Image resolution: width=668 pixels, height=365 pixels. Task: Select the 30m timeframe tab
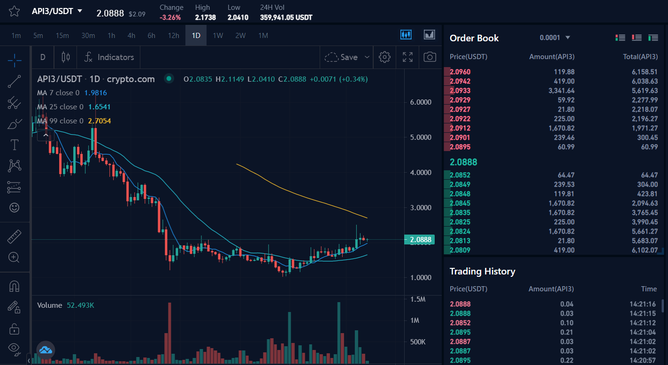tap(88, 35)
